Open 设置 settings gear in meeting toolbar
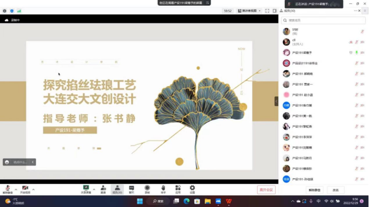Image resolution: width=369 pixels, height=207 pixels. pyautogui.click(x=192, y=189)
